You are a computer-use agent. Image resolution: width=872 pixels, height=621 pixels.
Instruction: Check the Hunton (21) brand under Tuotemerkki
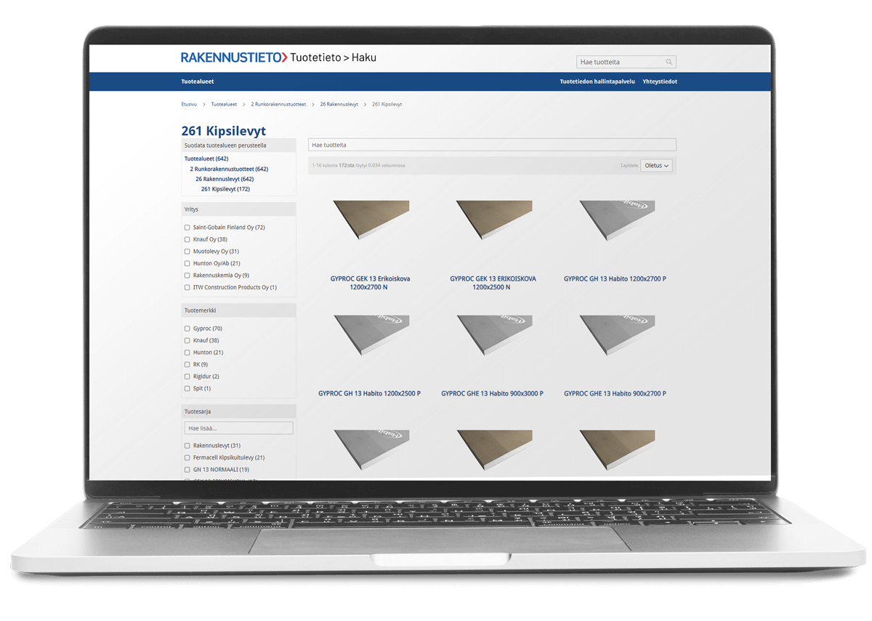[187, 353]
